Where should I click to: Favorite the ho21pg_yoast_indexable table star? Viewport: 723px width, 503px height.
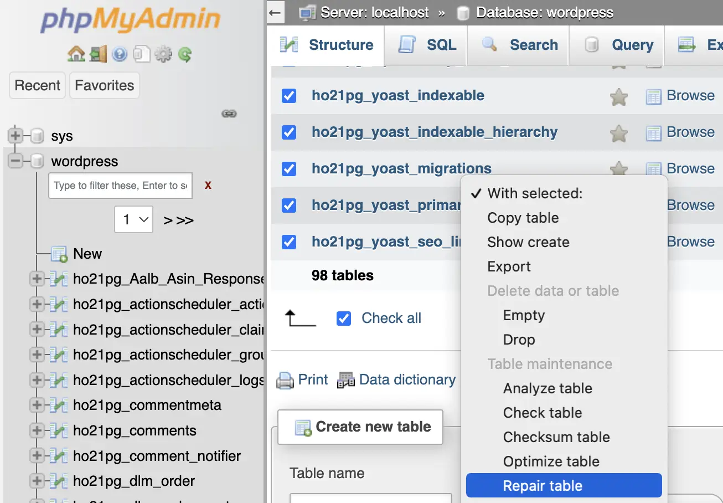tap(618, 97)
